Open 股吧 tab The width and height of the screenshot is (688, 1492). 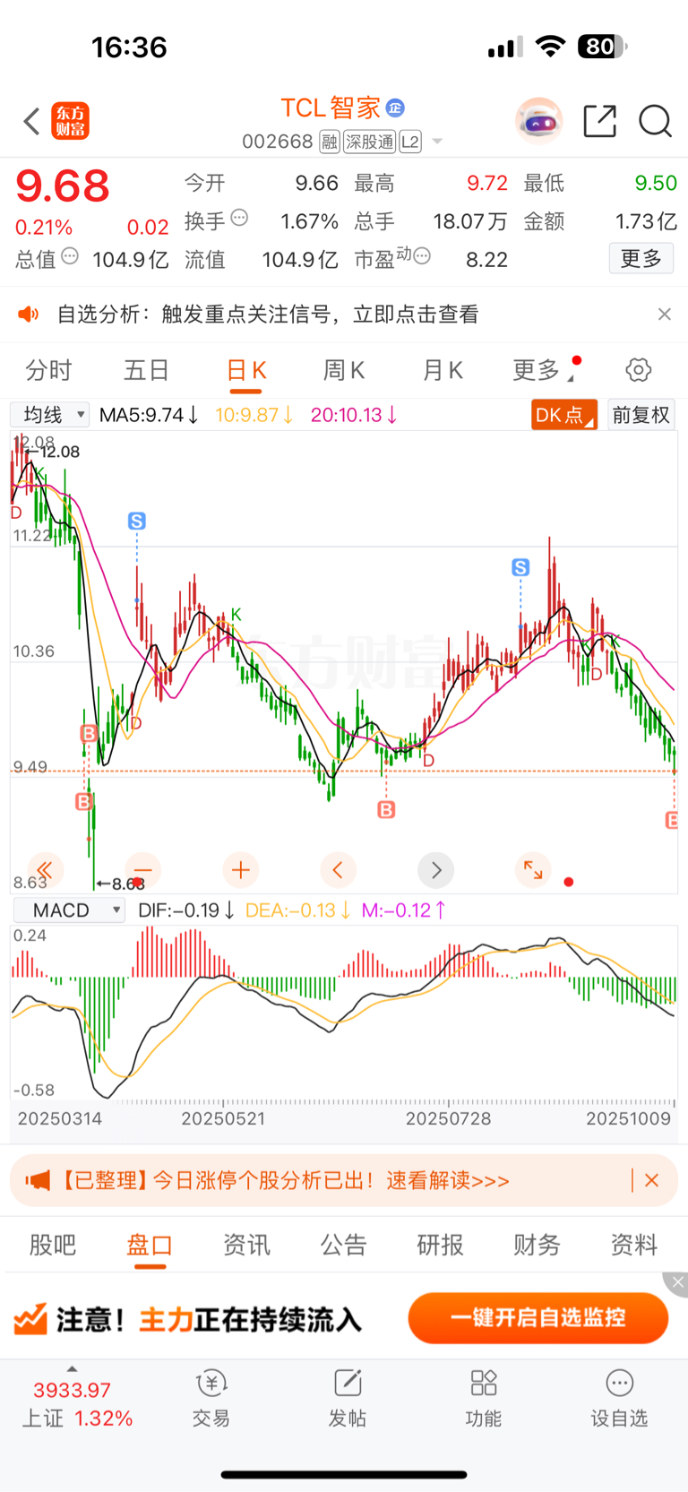pyautogui.click(x=53, y=1245)
